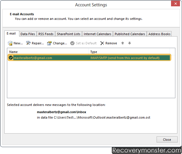Close the Account Settings dialog with red X
The height and width of the screenshot is (154, 182).
pyautogui.click(x=175, y=3)
